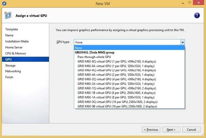Open the Networking wizard step
Viewport: 206px width, 138px height.
[13, 71]
